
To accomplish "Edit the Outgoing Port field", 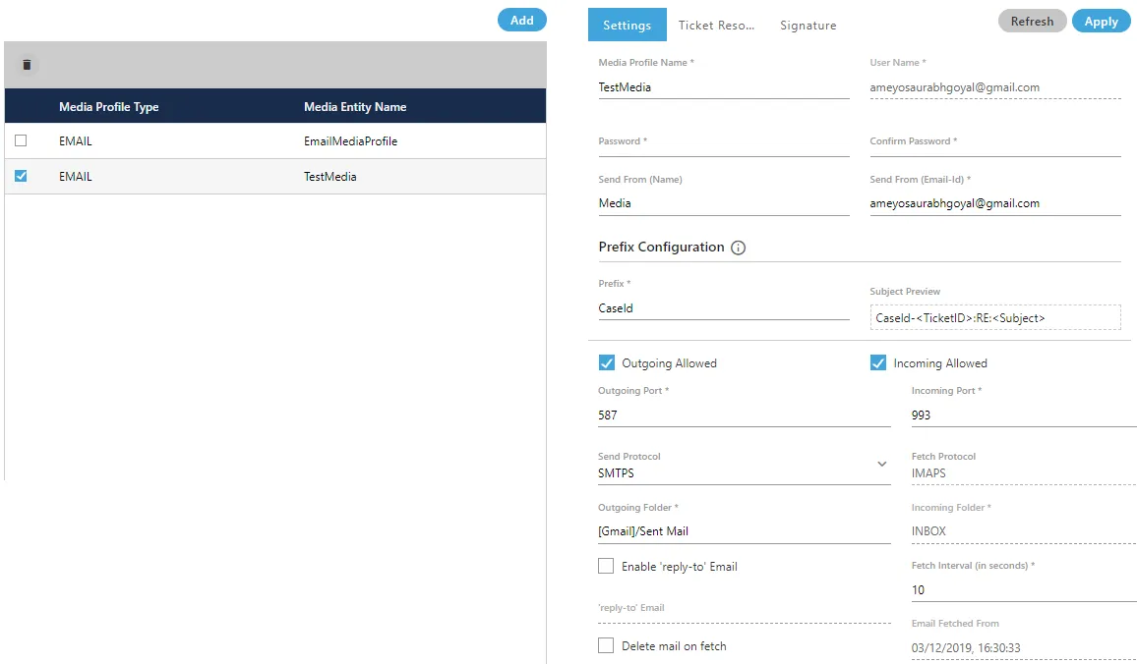I will click(x=744, y=415).
